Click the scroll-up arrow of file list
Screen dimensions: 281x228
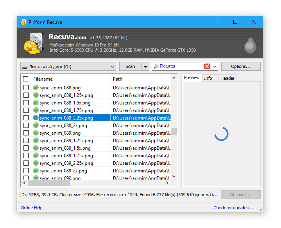coord(174,78)
